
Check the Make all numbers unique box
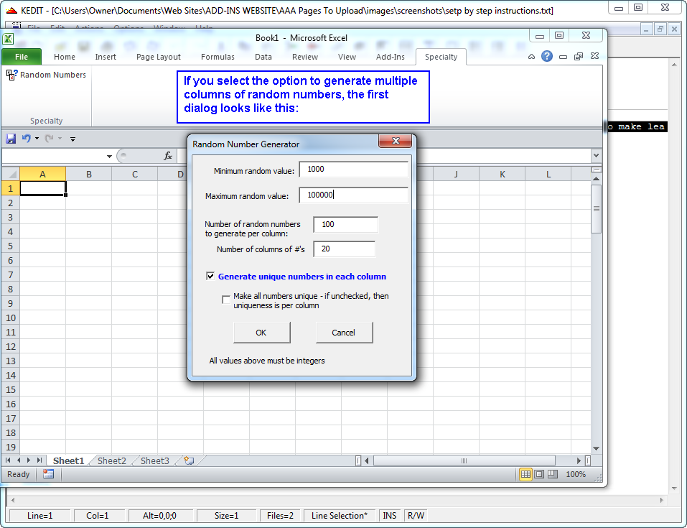pyautogui.click(x=226, y=300)
